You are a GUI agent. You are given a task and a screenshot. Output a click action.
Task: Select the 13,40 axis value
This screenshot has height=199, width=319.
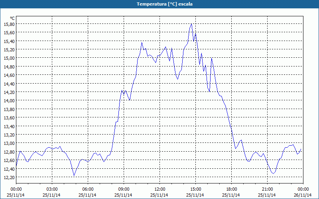9,126
